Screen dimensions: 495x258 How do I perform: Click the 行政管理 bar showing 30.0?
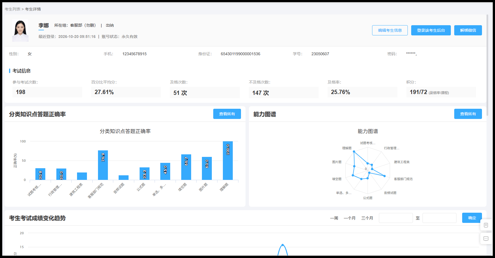tap(61, 174)
